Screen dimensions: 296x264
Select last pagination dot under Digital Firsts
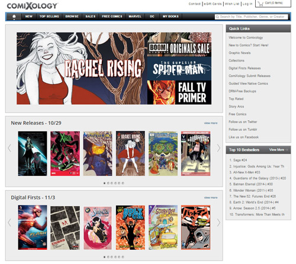point(123,257)
